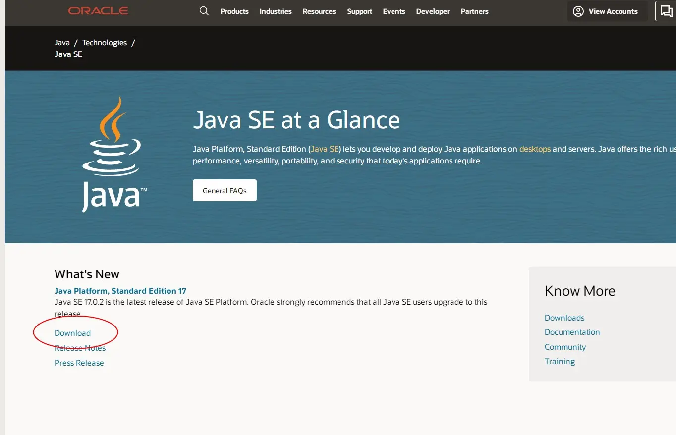Open the Press Release link
Screen dimensions: 676x435
(x=79, y=363)
